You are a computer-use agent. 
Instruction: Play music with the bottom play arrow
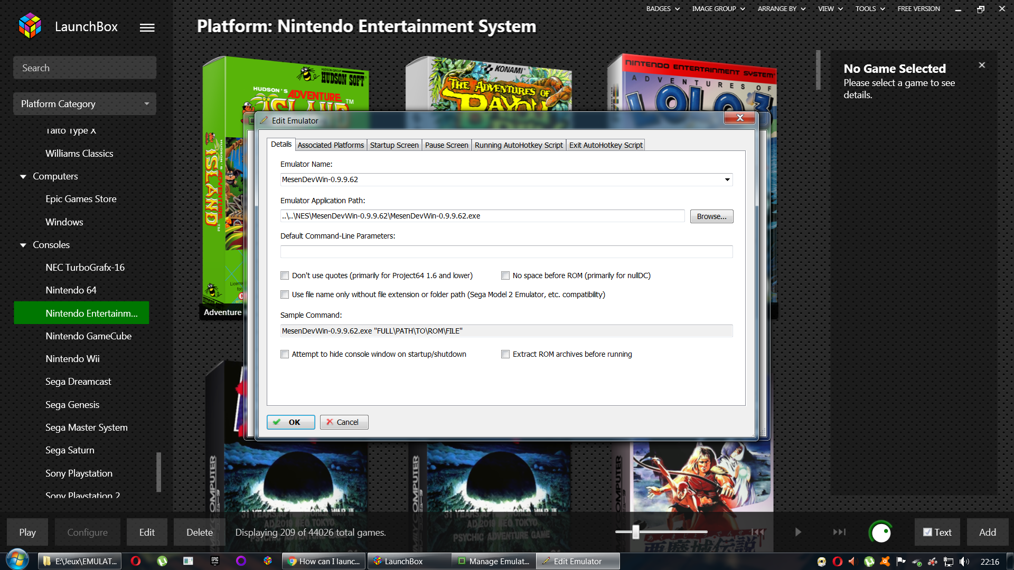pos(798,532)
